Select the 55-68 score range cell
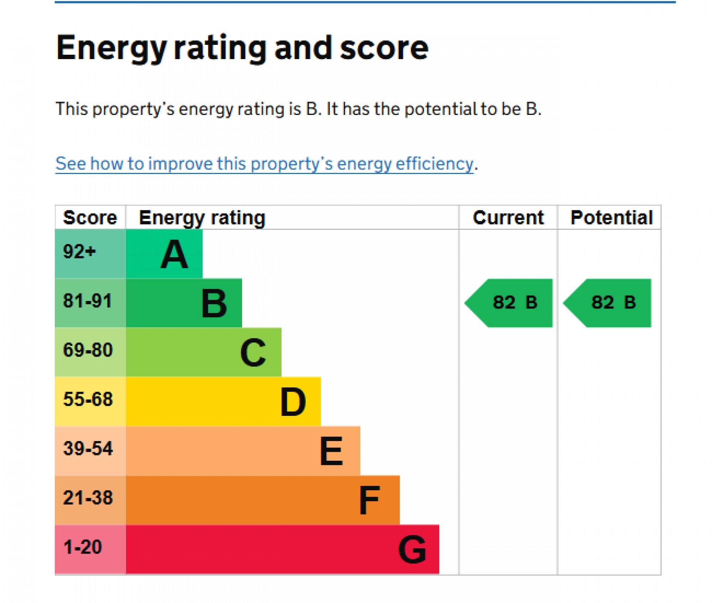Screen dimensions: 712x603 click(x=90, y=401)
